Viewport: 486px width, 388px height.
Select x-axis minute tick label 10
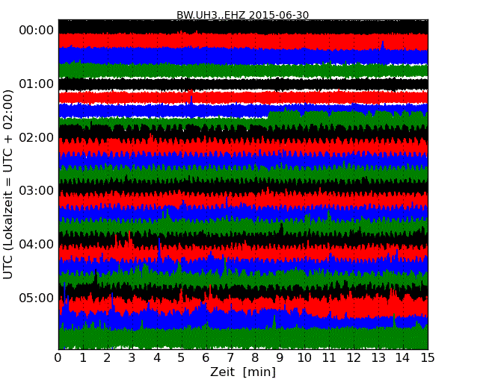(304, 357)
